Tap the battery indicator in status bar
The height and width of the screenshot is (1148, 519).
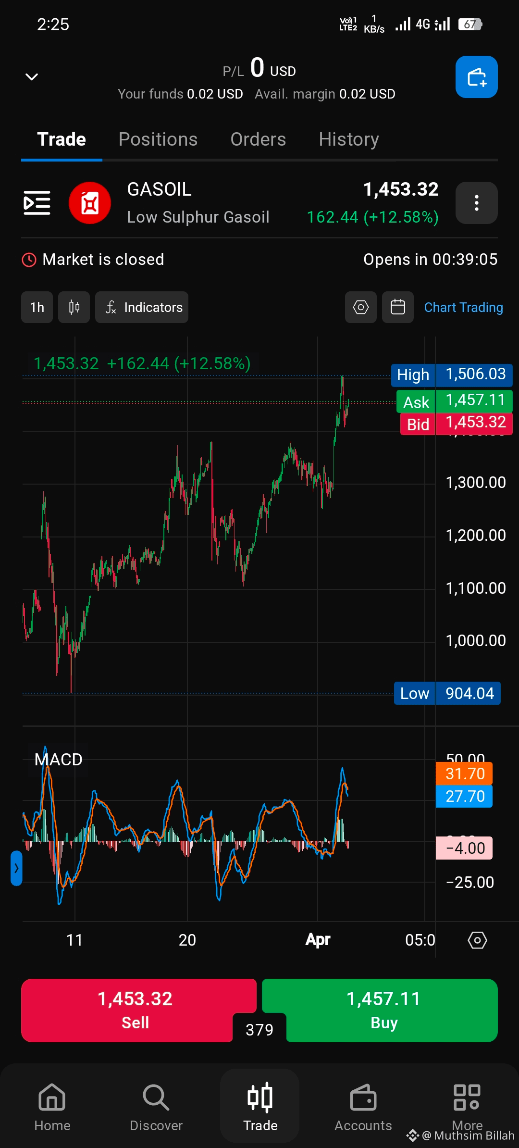[470, 25]
